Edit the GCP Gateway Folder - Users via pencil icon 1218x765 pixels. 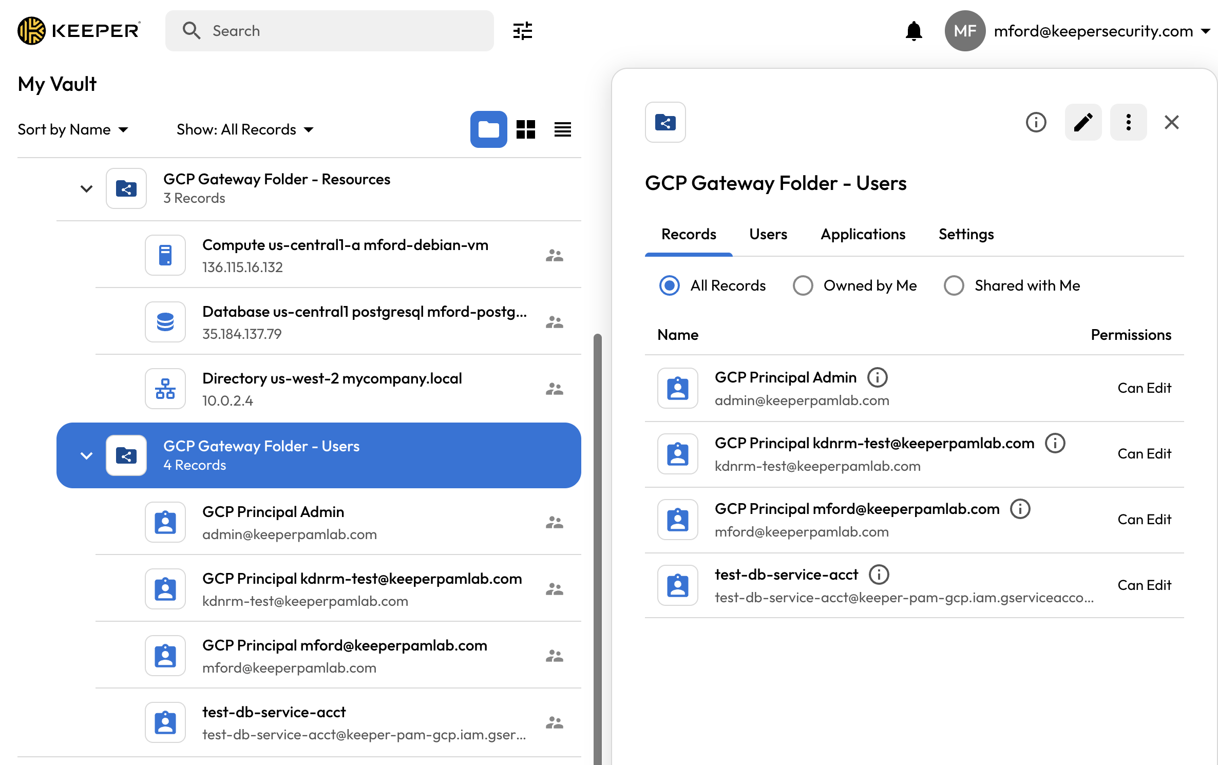pyautogui.click(x=1083, y=122)
